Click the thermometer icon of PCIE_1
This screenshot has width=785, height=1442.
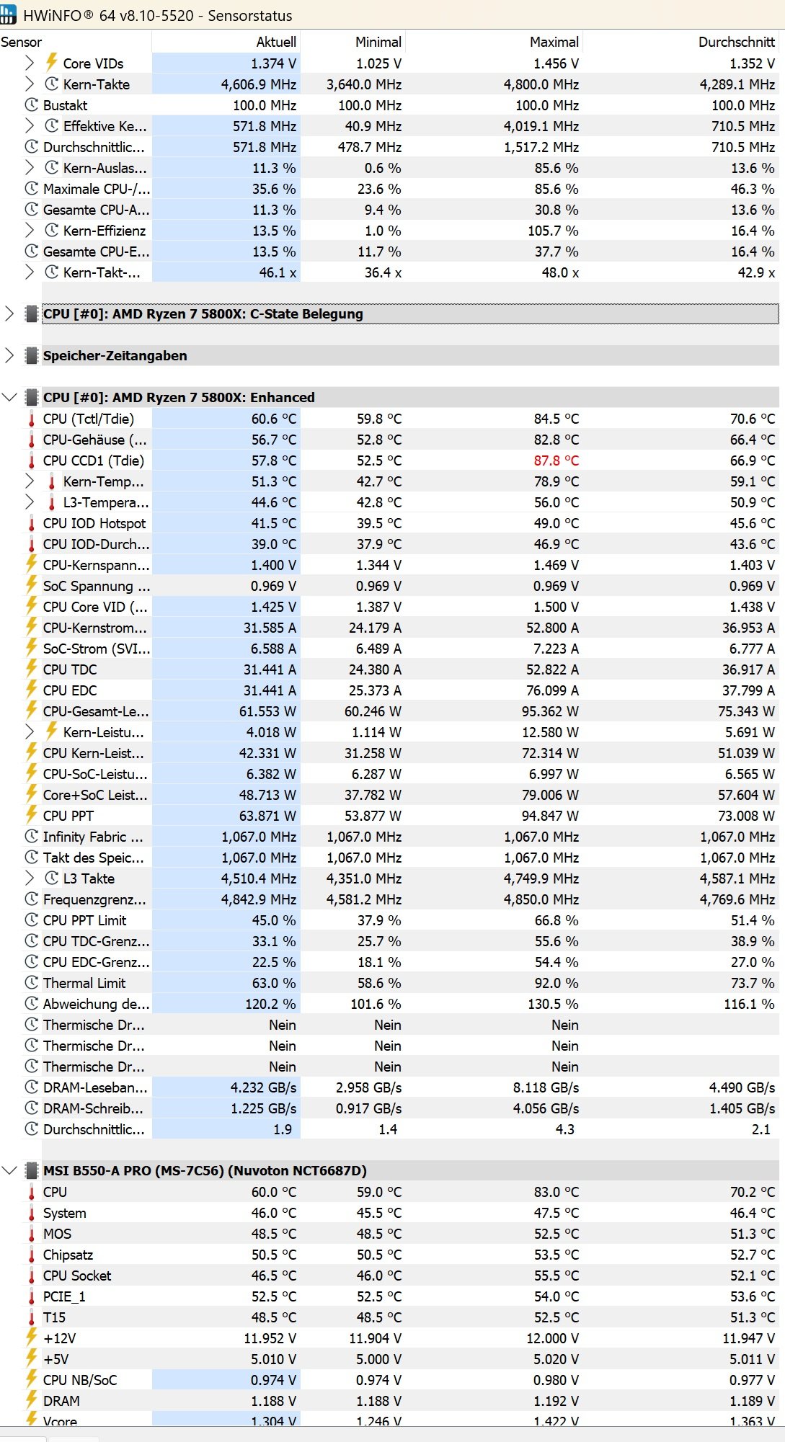31,1297
